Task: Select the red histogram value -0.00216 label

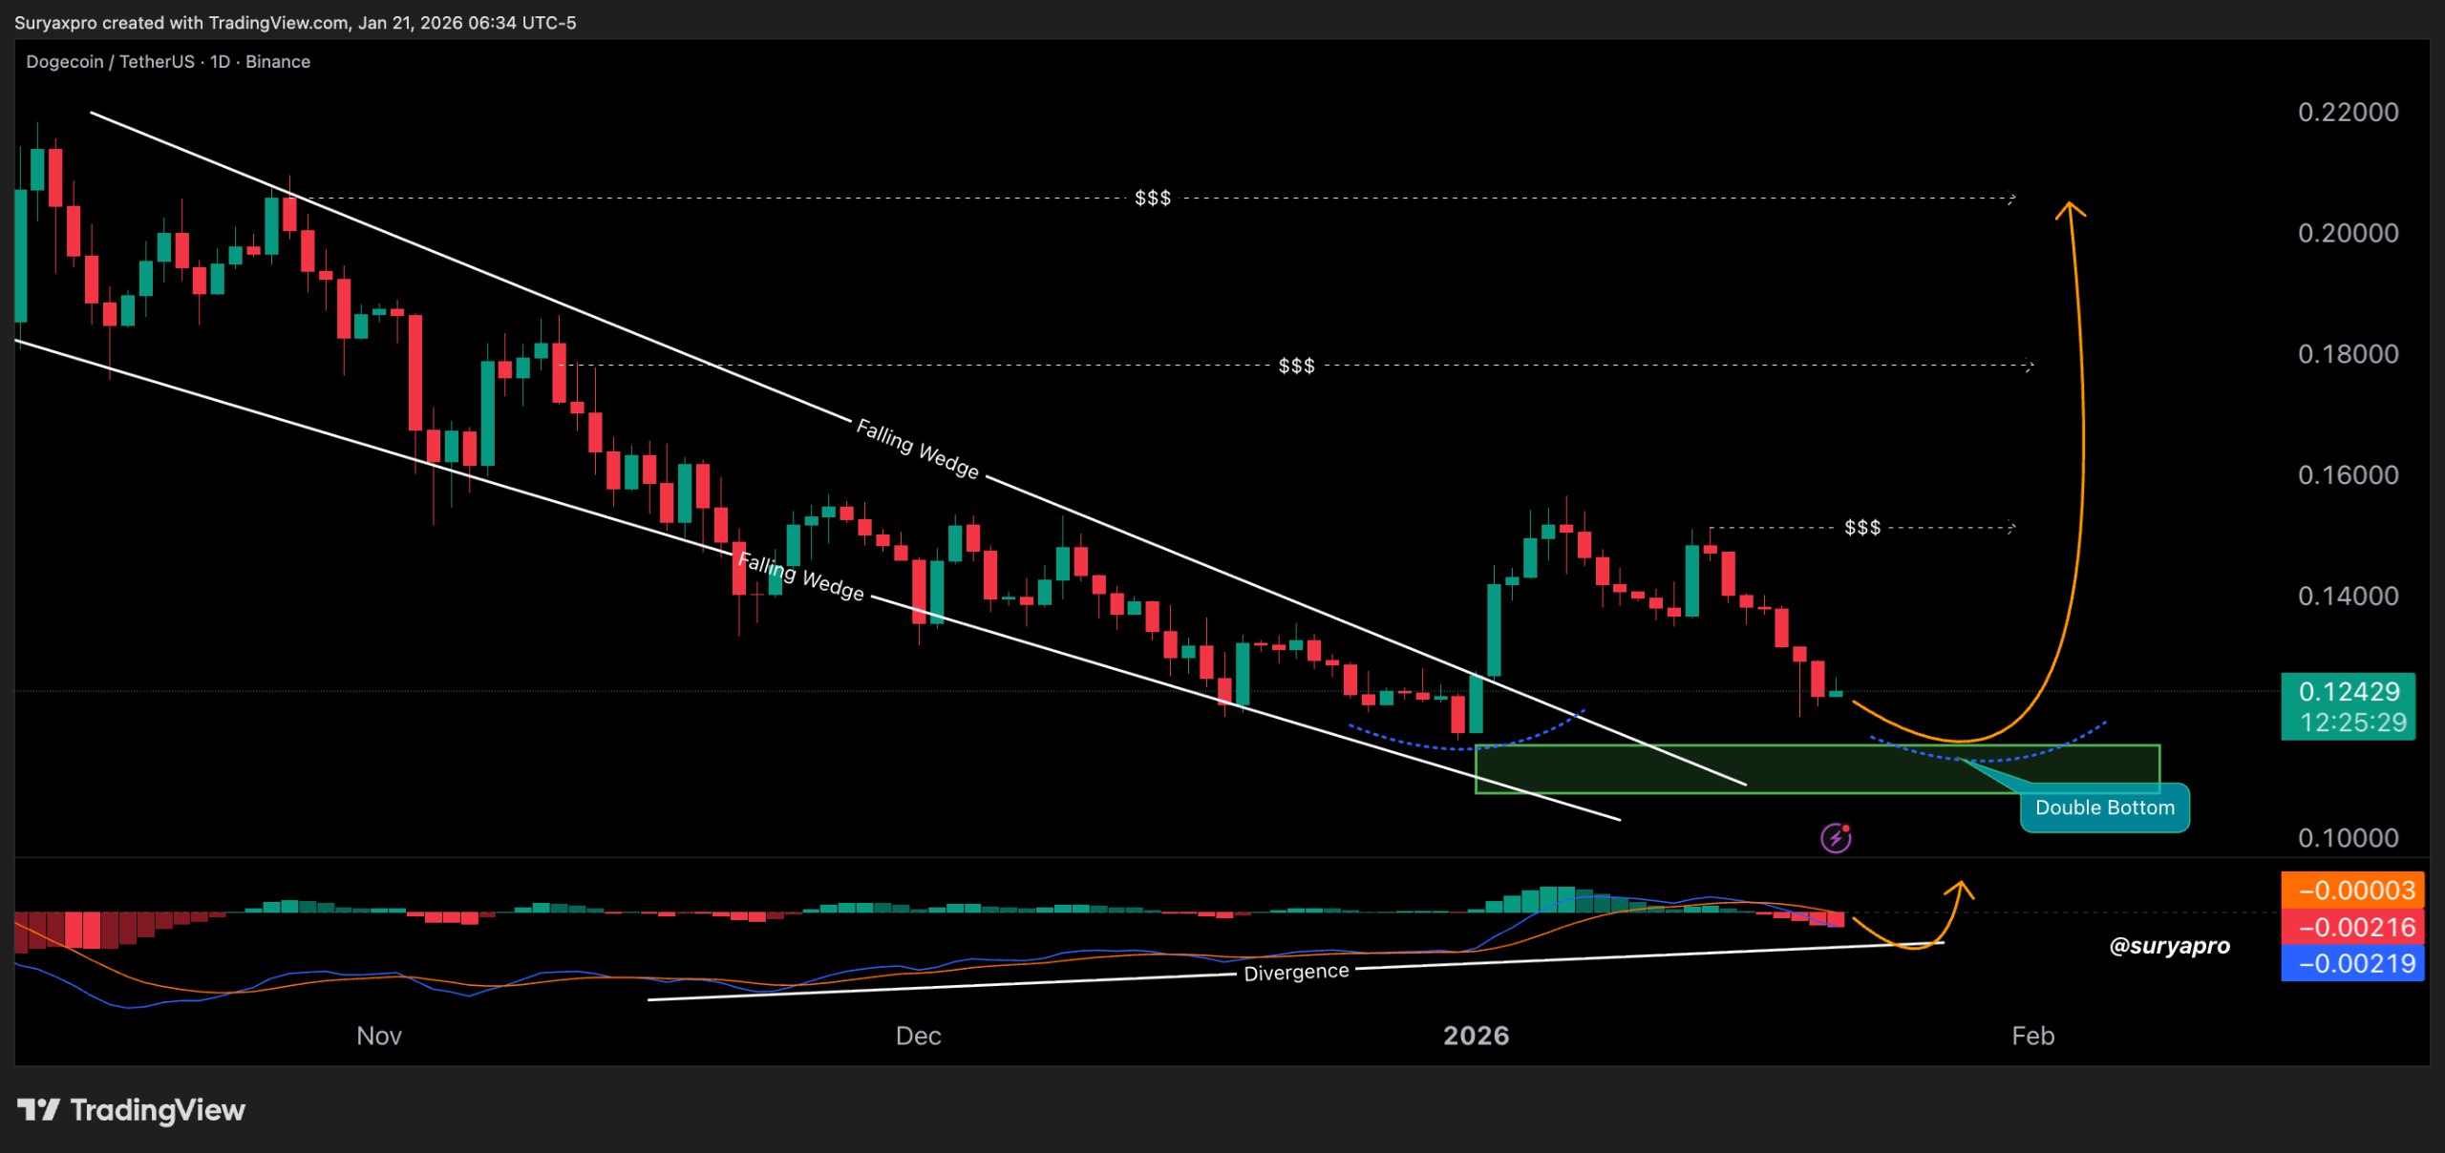Action: click(2356, 927)
